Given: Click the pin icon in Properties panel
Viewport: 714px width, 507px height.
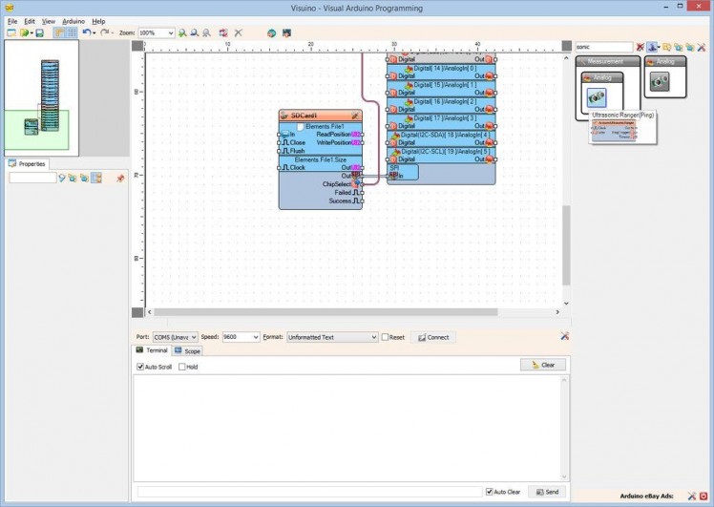Looking at the screenshot, I should tap(120, 178).
